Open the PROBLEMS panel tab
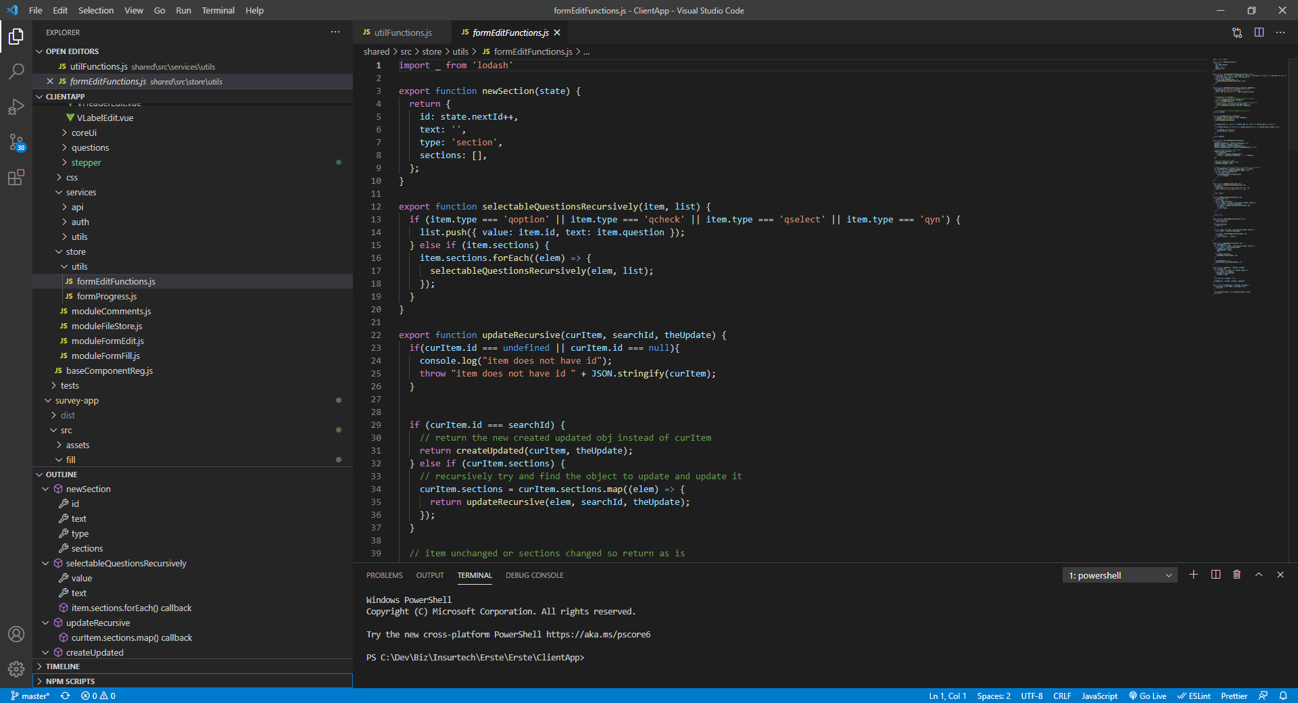Viewport: 1298px width, 703px height. [384, 575]
